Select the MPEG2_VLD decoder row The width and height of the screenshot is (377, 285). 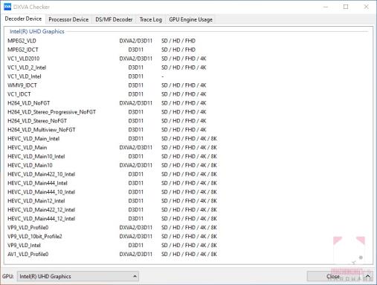coord(22,41)
